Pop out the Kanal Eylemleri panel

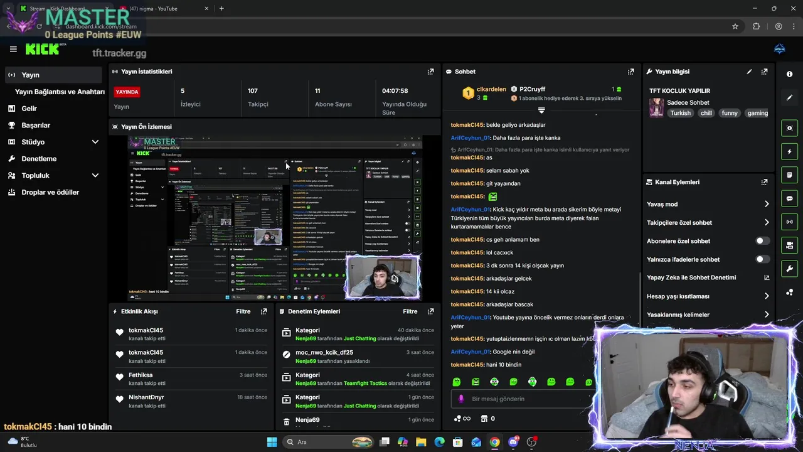[x=764, y=182]
